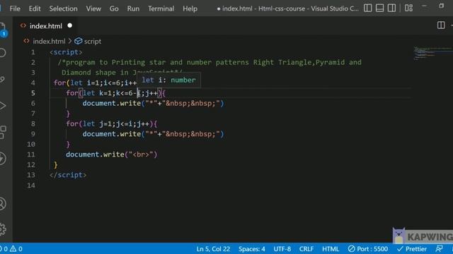
Task: Change encoding via UTF-8 indicator
Action: click(x=282, y=249)
